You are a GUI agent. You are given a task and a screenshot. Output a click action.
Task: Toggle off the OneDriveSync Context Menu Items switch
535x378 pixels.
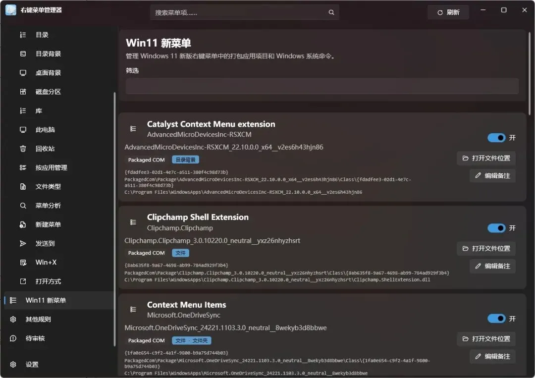pos(496,319)
